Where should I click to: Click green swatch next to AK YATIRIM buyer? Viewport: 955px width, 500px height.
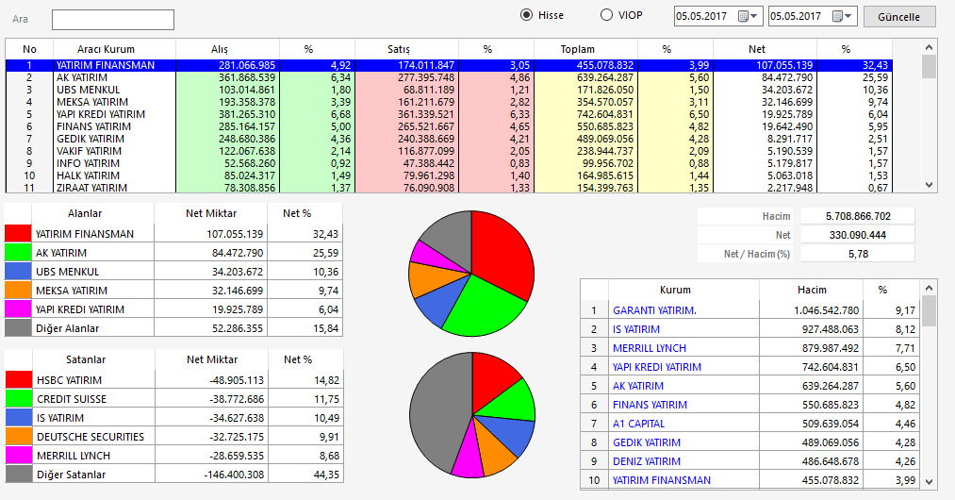coord(18,253)
